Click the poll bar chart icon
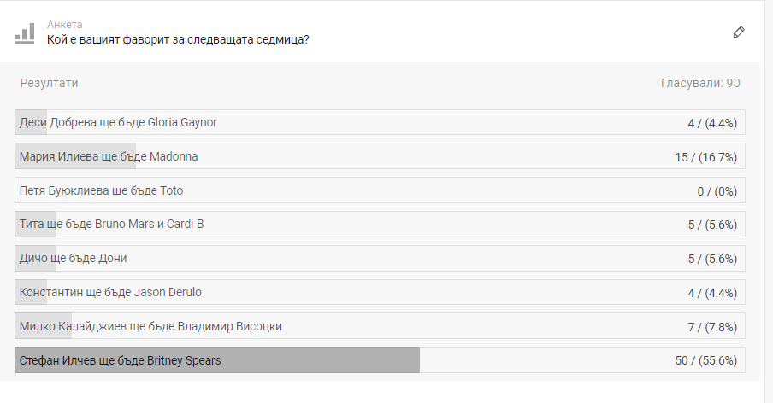 [25, 33]
